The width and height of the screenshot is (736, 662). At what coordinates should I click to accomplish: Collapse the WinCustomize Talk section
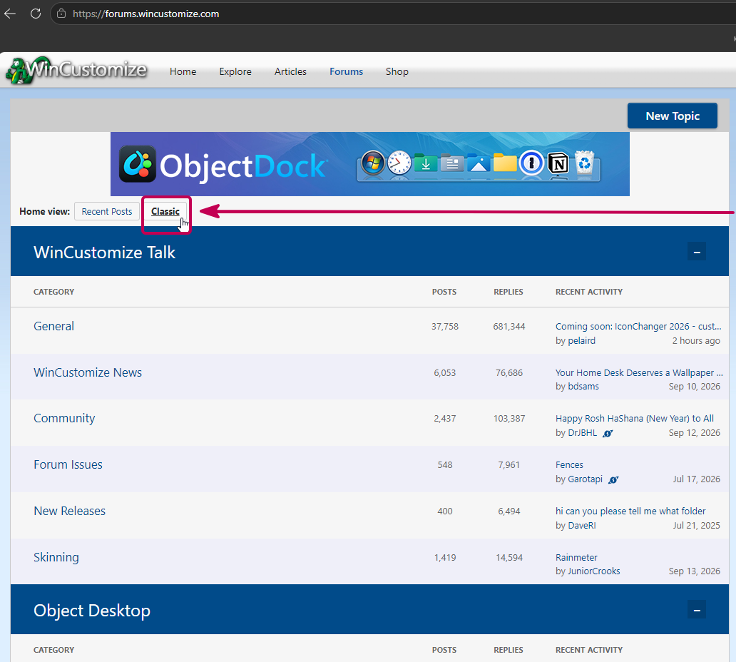pos(697,252)
